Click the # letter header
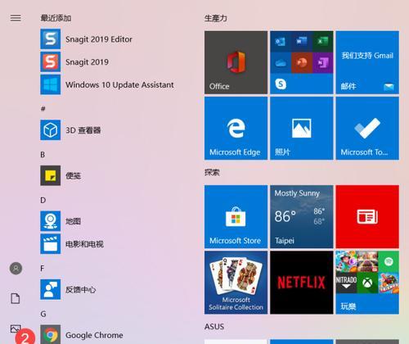 [x=43, y=109]
